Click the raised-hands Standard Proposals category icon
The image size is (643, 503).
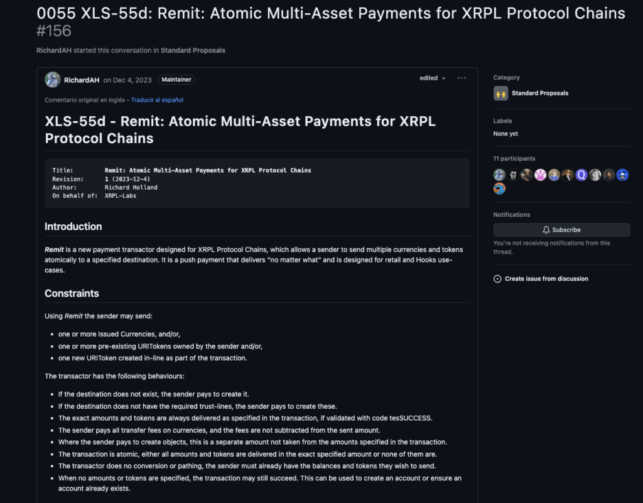point(500,93)
